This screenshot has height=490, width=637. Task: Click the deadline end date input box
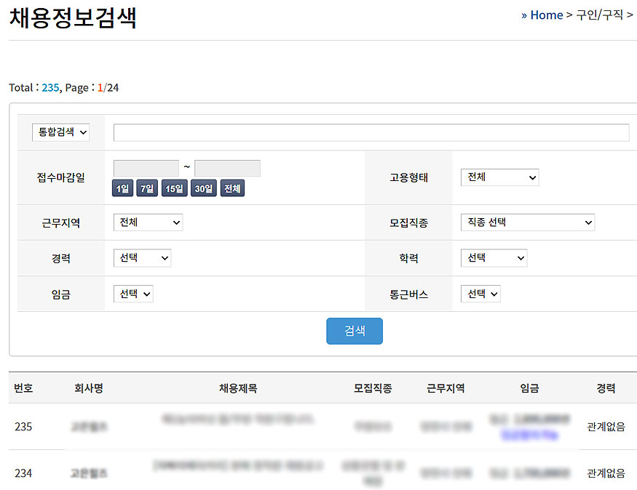(227, 168)
